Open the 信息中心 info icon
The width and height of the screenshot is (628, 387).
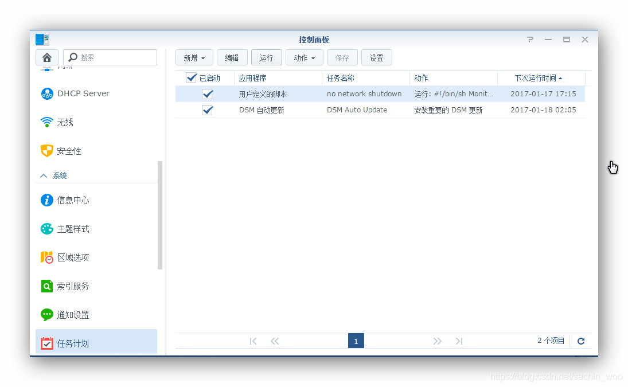click(47, 200)
